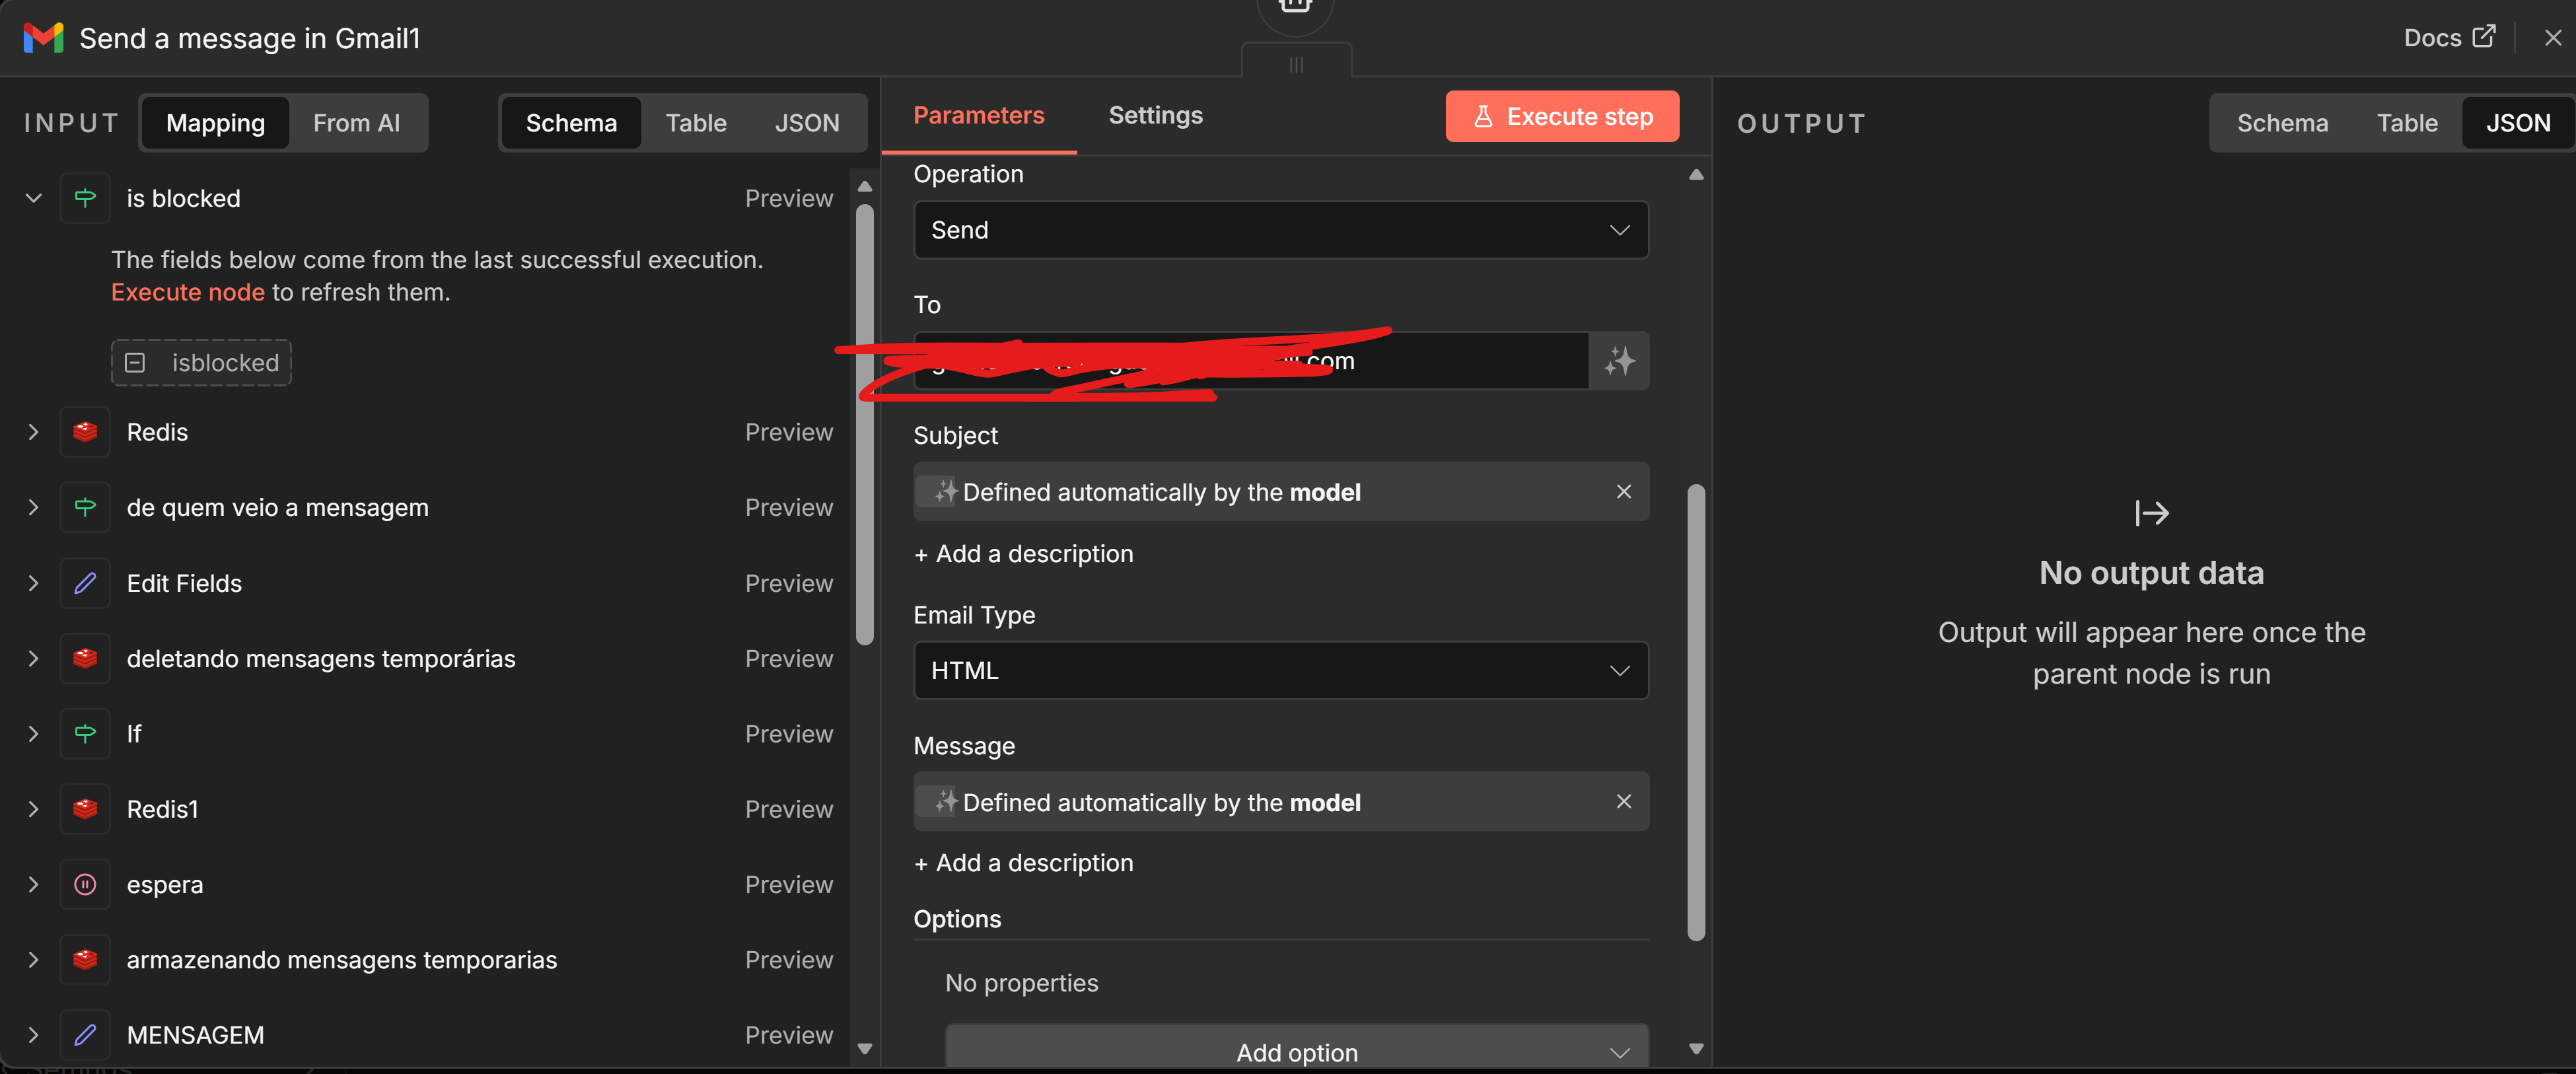Screen dimensions: 2576x1074
Task: Switch output display to Schema view
Action: 2282,123
